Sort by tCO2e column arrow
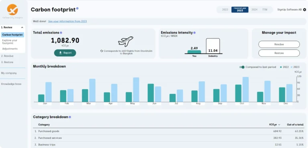The height and width of the screenshot is (148, 308). click(279, 125)
